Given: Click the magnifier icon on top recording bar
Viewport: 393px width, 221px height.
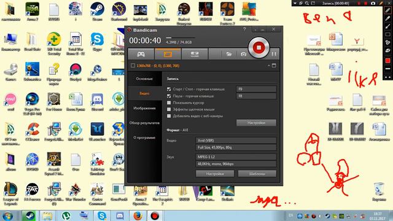Looking at the screenshot, I should (307, 3).
